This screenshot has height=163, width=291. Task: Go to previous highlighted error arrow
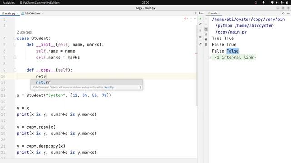191,19
